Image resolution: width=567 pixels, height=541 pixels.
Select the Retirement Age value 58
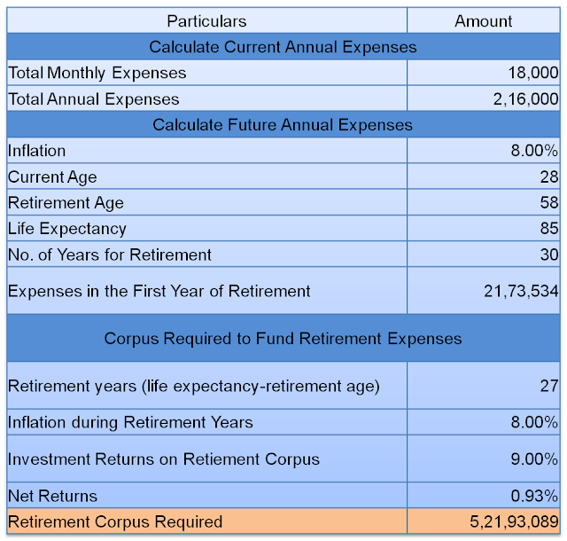click(x=548, y=203)
